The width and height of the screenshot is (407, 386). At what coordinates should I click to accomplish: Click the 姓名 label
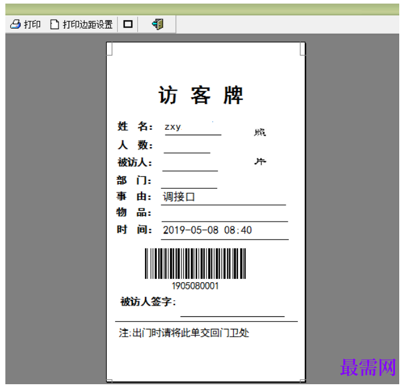(135, 126)
